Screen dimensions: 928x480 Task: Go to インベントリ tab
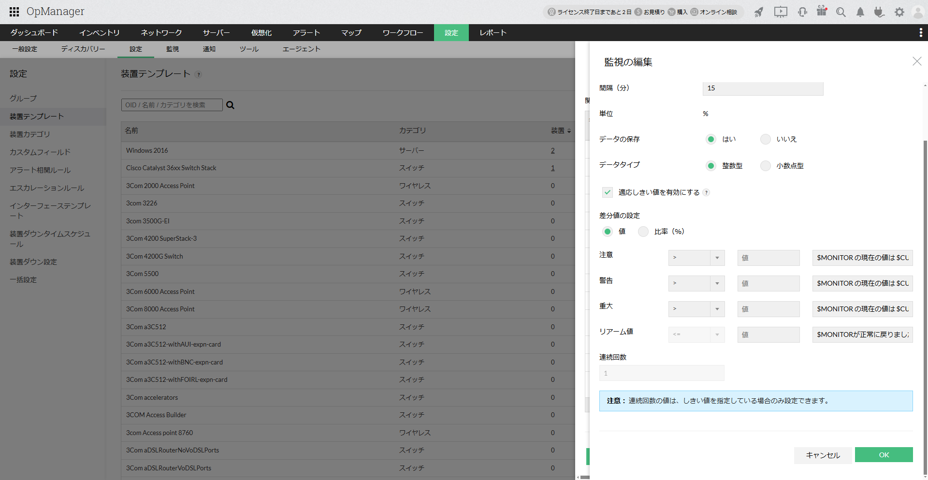tap(100, 32)
